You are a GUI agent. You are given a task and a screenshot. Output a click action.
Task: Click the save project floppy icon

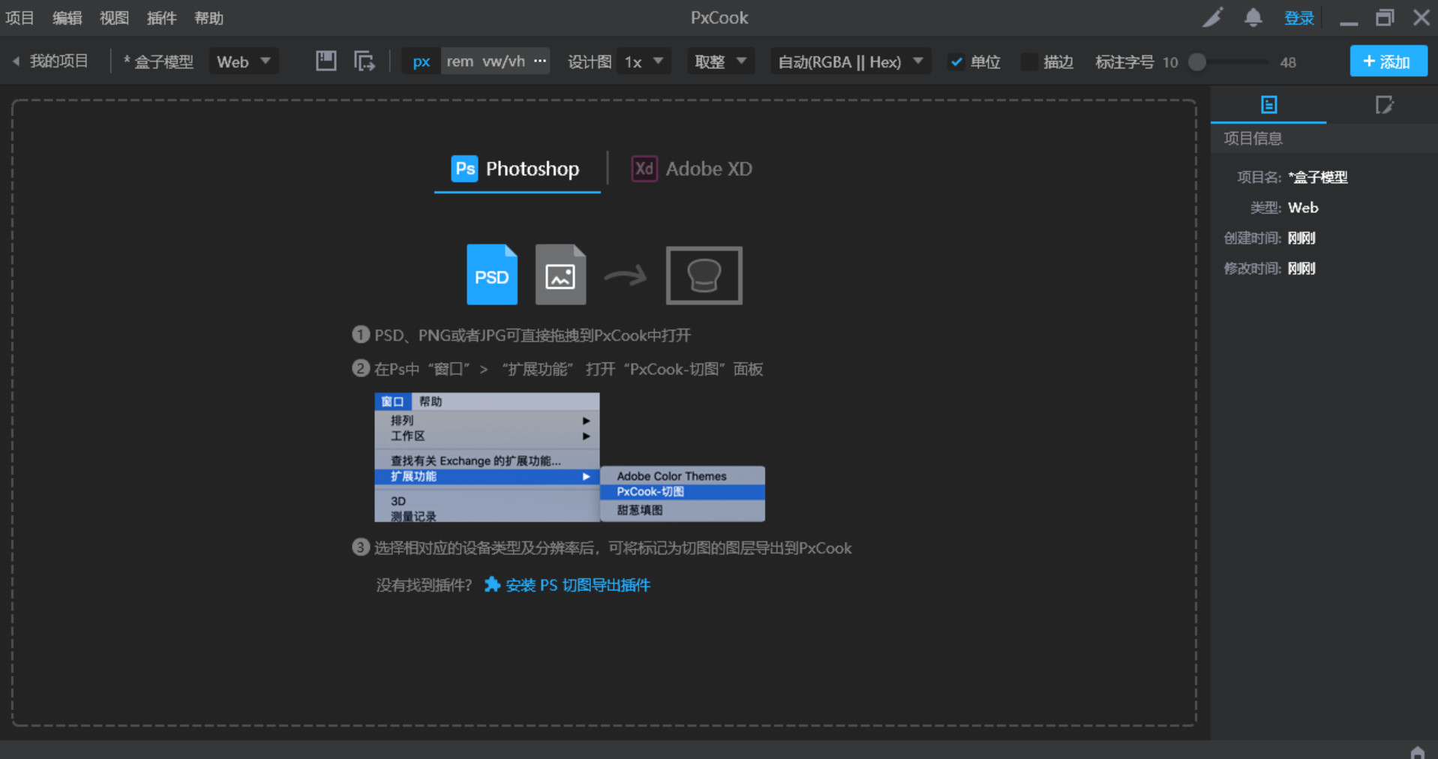[x=326, y=61]
